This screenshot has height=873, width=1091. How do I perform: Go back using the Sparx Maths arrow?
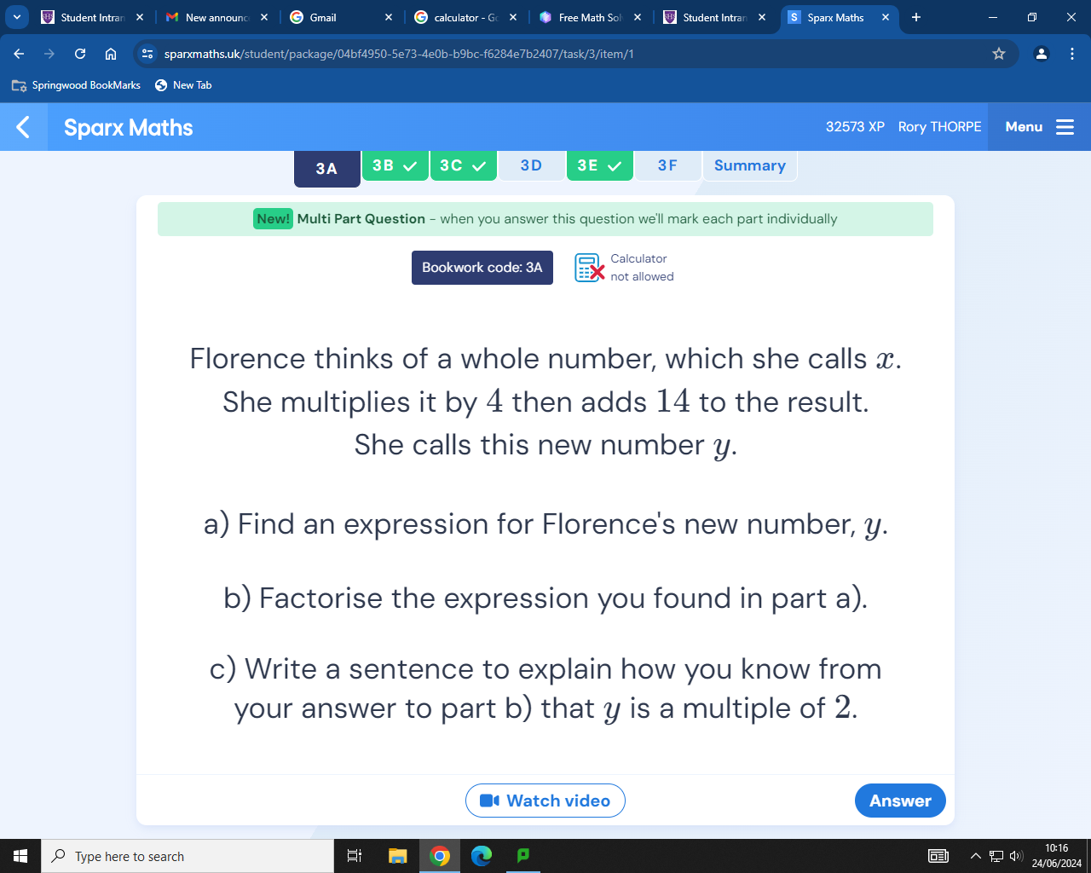tap(22, 126)
